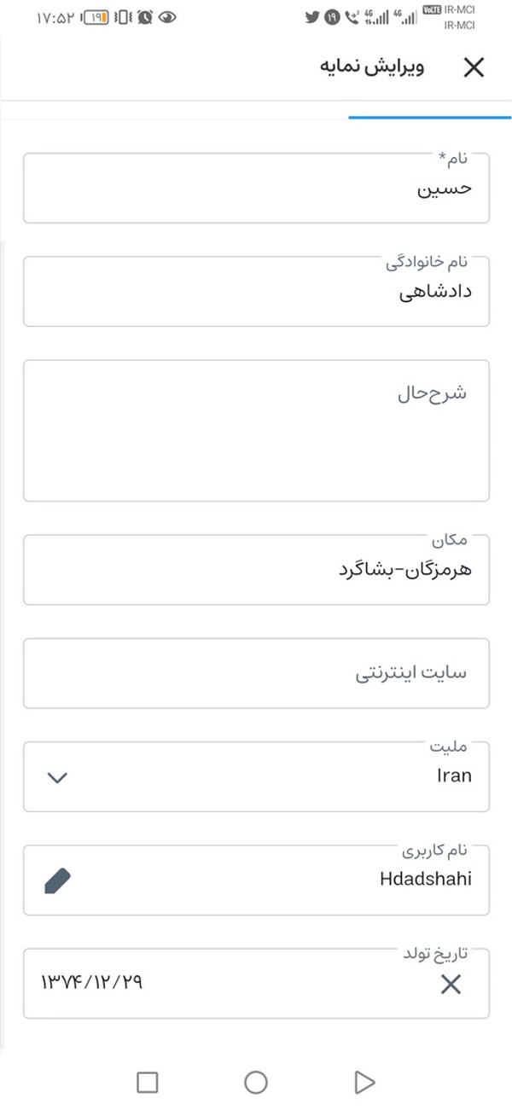Viewport: 512px width, 1110px height.
Task: Select the نام کاربری username text Hdadshahi
Action: click(x=426, y=880)
